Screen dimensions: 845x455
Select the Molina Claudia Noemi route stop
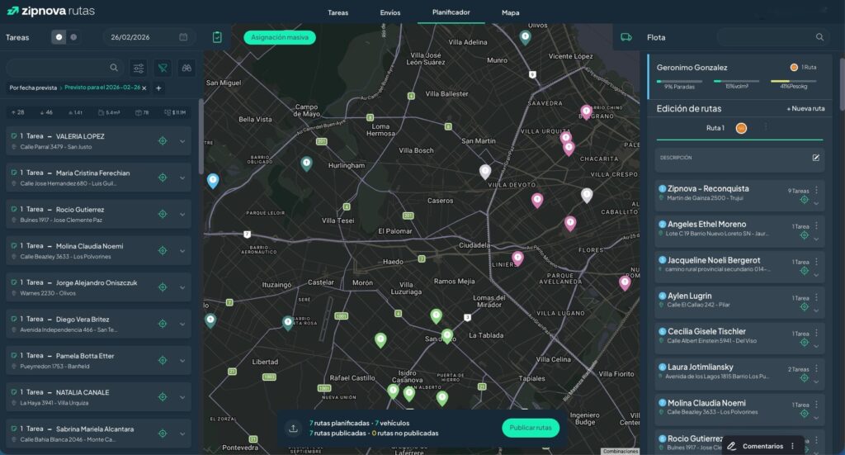tap(739, 408)
